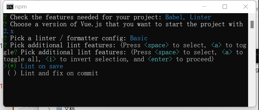Click the "Basic" linter config answer
This screenshot has width=259, height=110.
(x=139, y=38)
